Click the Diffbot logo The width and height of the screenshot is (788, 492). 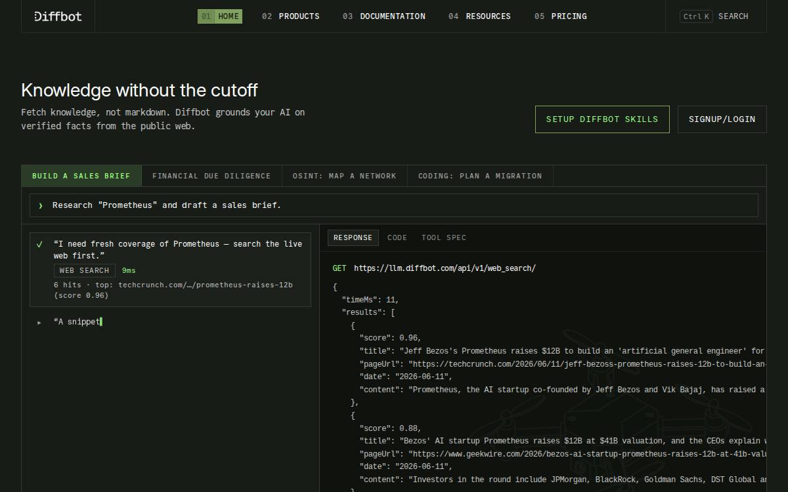click(x=58, y=16)
